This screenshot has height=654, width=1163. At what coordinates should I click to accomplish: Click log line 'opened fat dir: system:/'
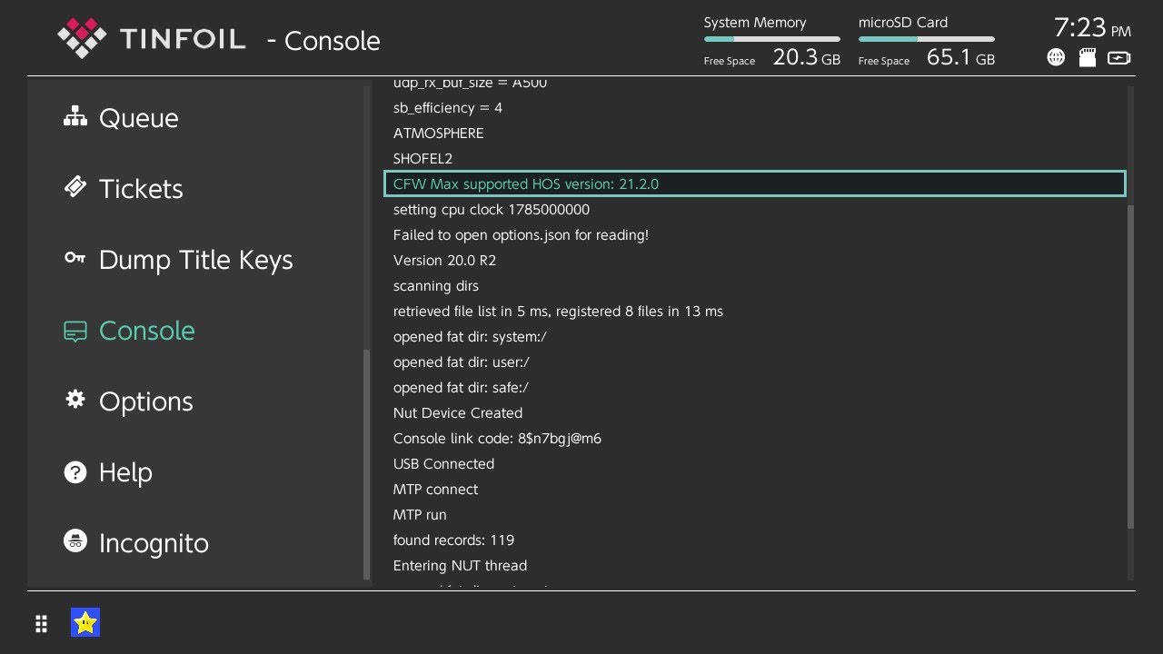coord(470,336)
